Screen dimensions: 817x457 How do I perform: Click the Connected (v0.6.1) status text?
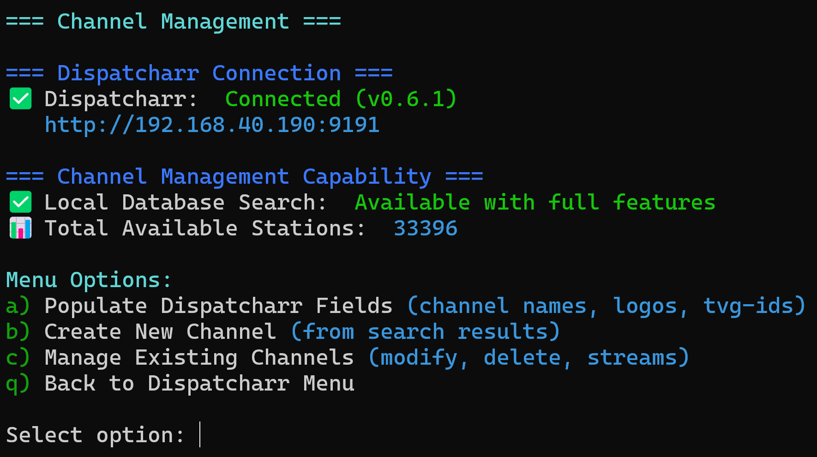[x=341, y=99]
